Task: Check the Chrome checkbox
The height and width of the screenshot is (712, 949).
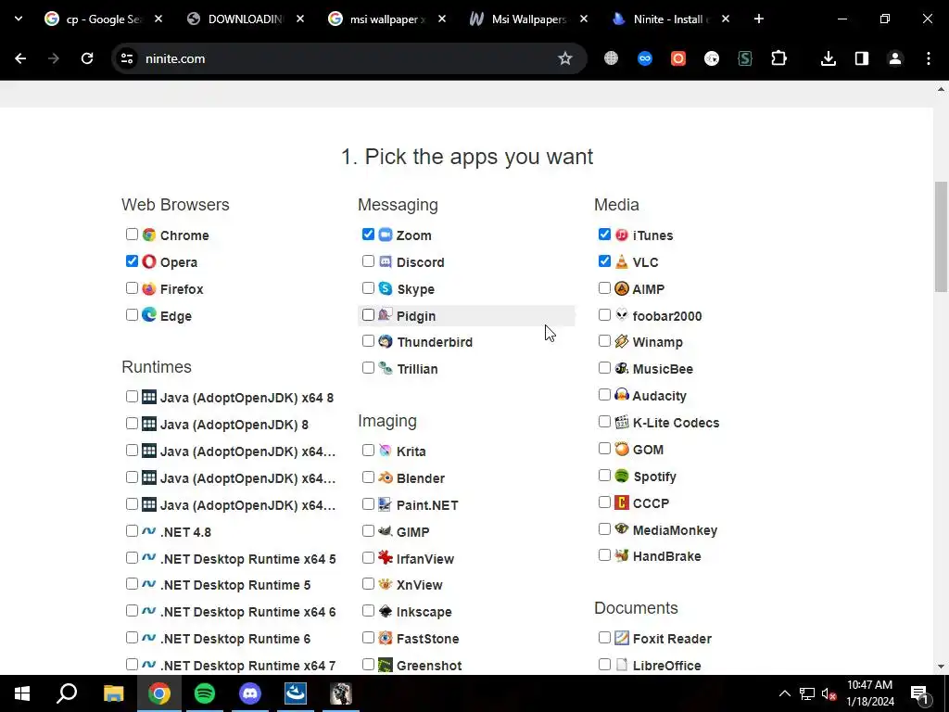Action: click(x=132, y=235)
